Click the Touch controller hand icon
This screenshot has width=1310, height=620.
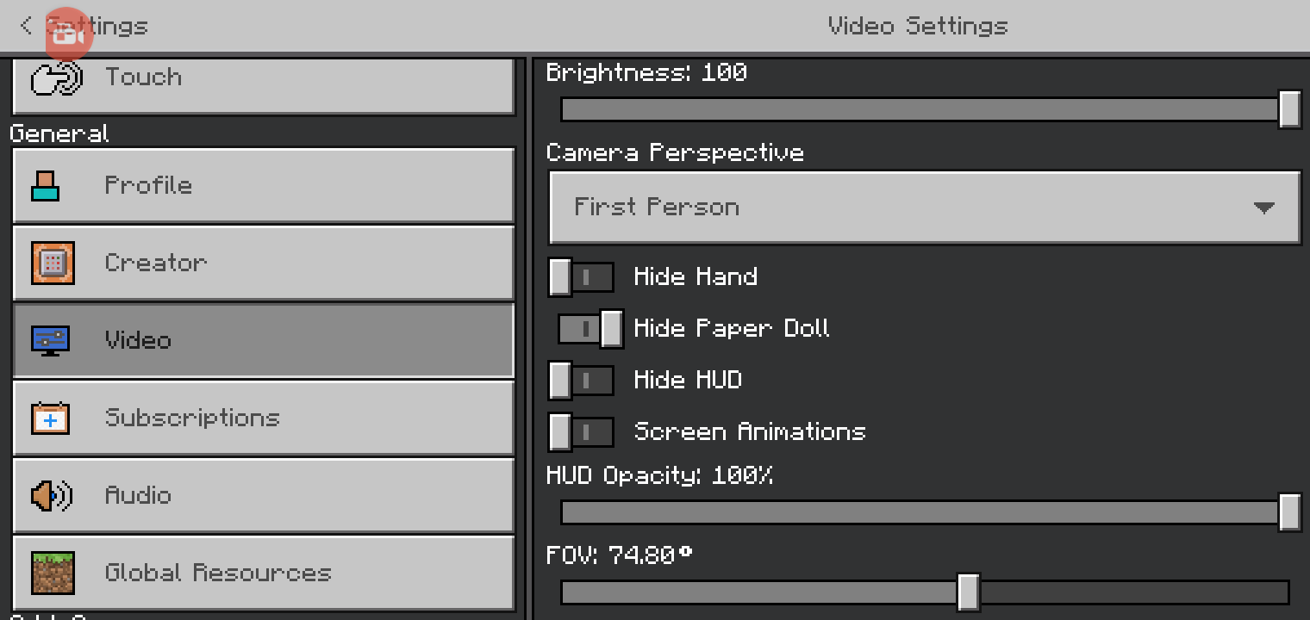[55, 78]
